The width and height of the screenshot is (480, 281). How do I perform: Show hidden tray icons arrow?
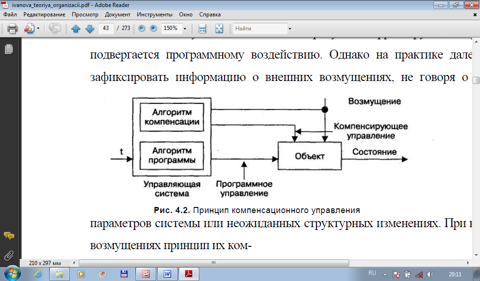[x=385, y=274]
